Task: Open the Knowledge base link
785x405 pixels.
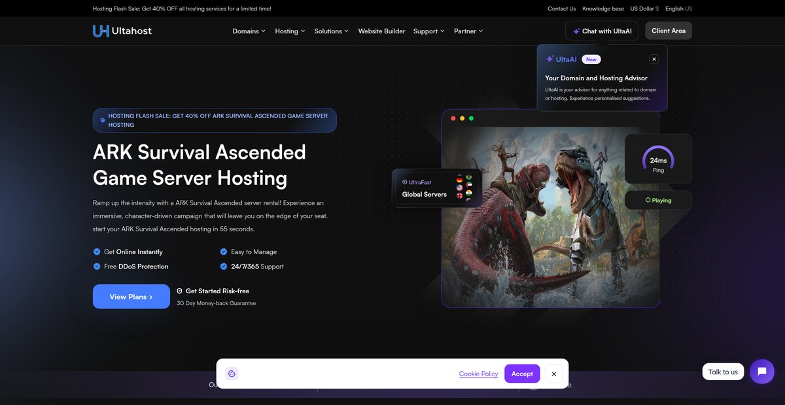Action: point(603,8)
